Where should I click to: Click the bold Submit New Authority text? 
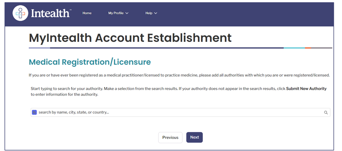[x=306, y=89]
